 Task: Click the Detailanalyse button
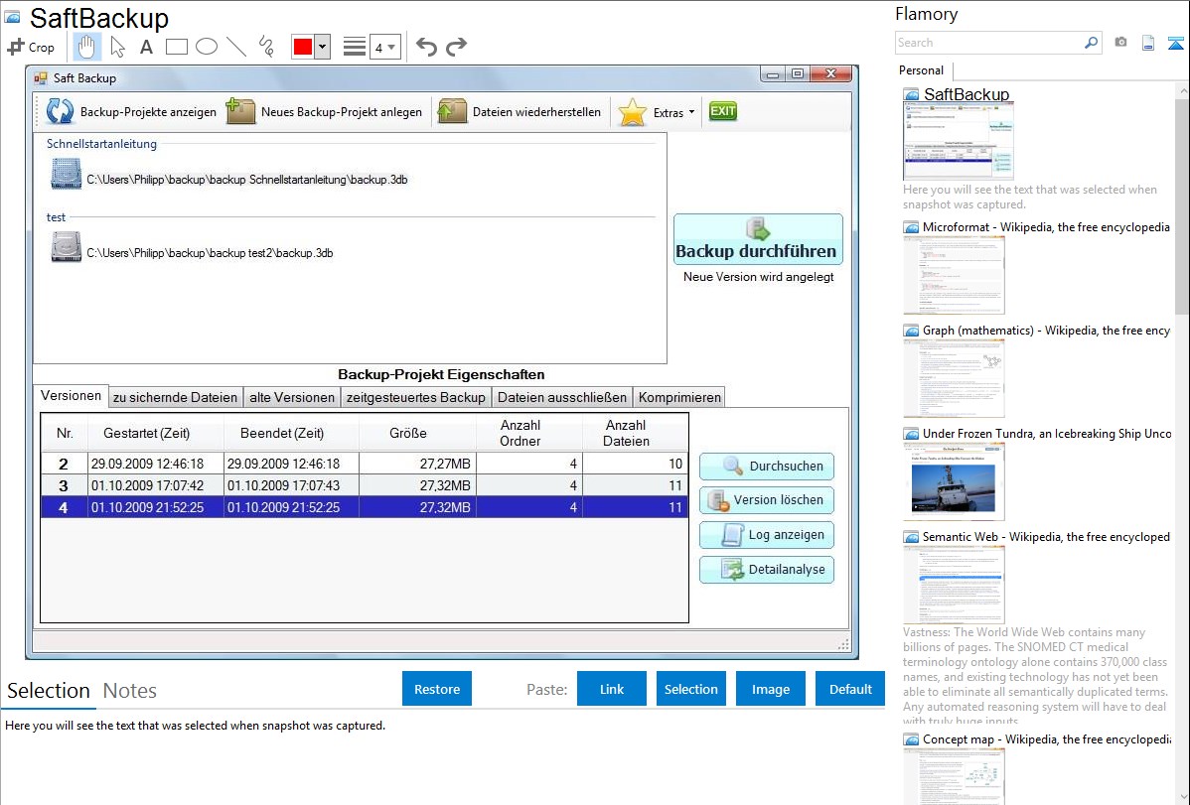(767, 570)
